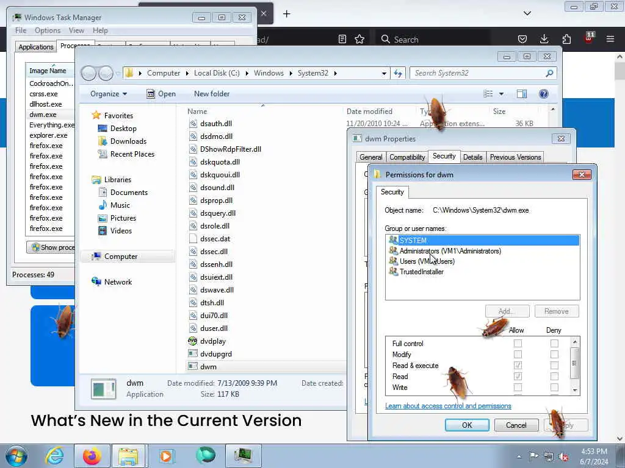The height and width of the screenshot is (468, 625).
Task: Toggle Read Allow checkbox
Action: point(518,377)
